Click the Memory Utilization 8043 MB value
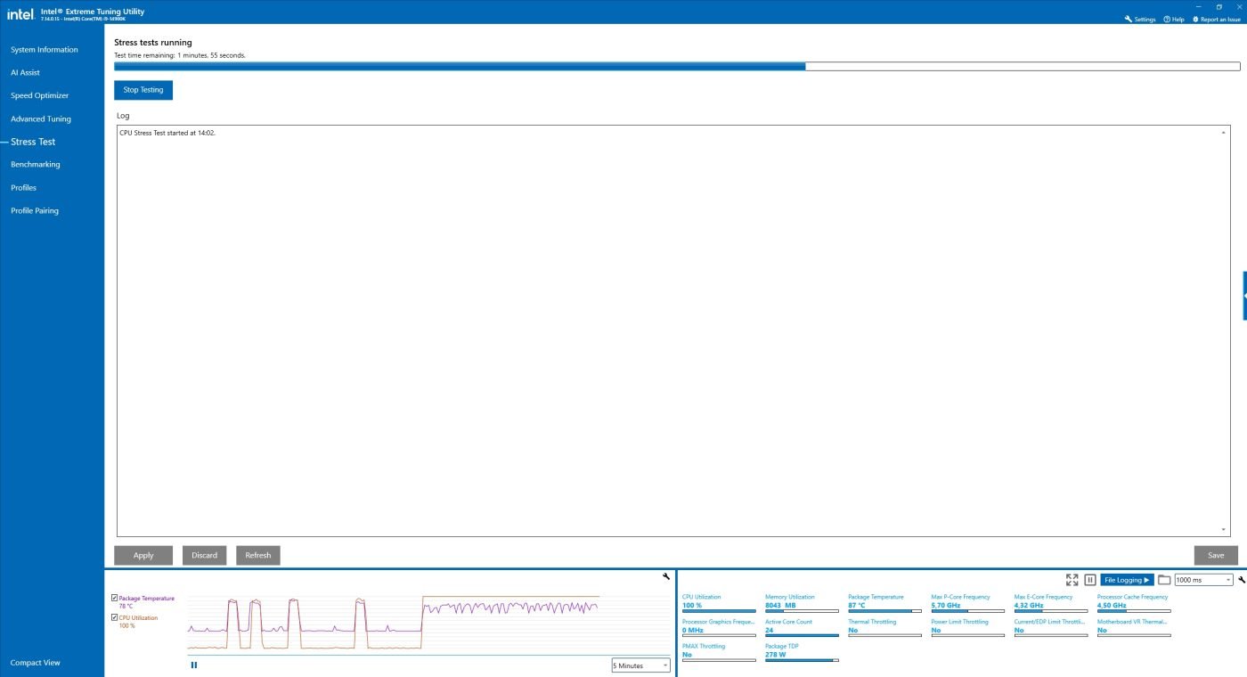This screenshot has width=1247, height=677. click(x=780, y=605)
